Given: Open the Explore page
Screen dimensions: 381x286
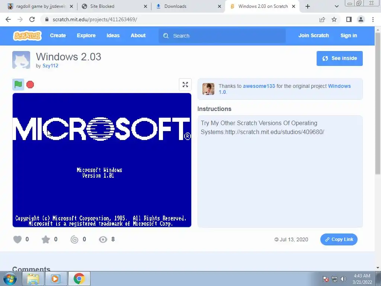Looking at the screenshot, I should coord(86,35).
